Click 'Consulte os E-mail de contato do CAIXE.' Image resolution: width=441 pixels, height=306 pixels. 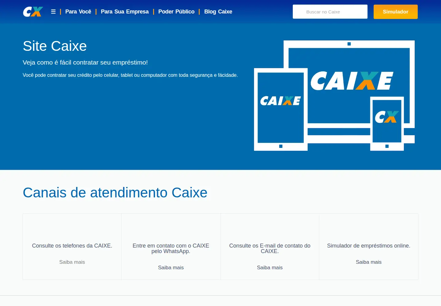(270, 248)
